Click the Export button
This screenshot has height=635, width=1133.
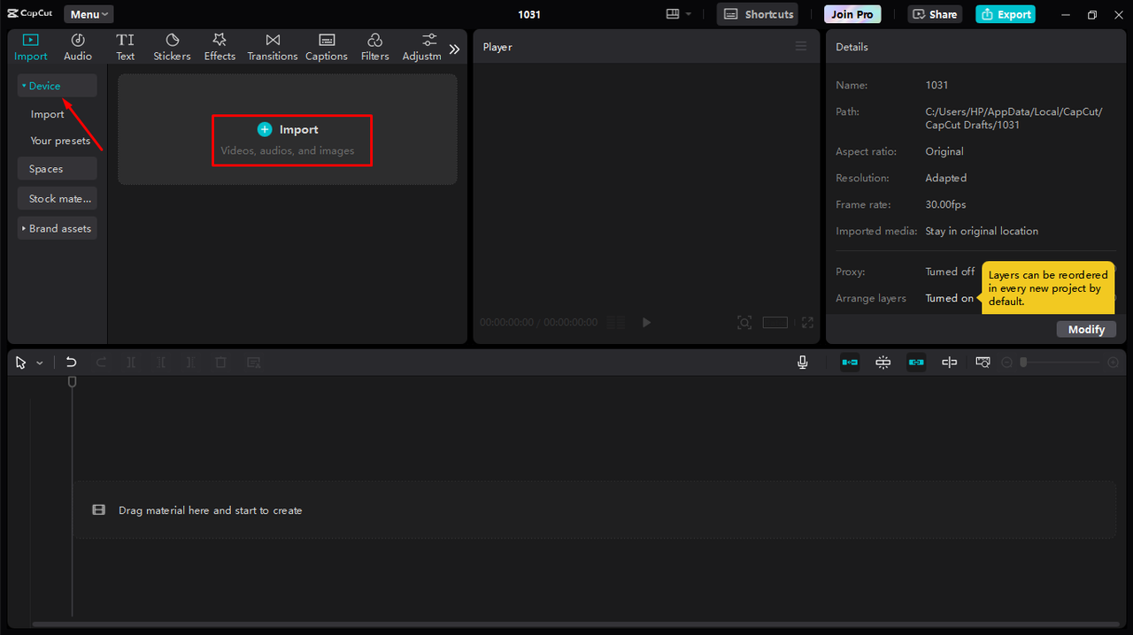click(x=1006, y=14)
